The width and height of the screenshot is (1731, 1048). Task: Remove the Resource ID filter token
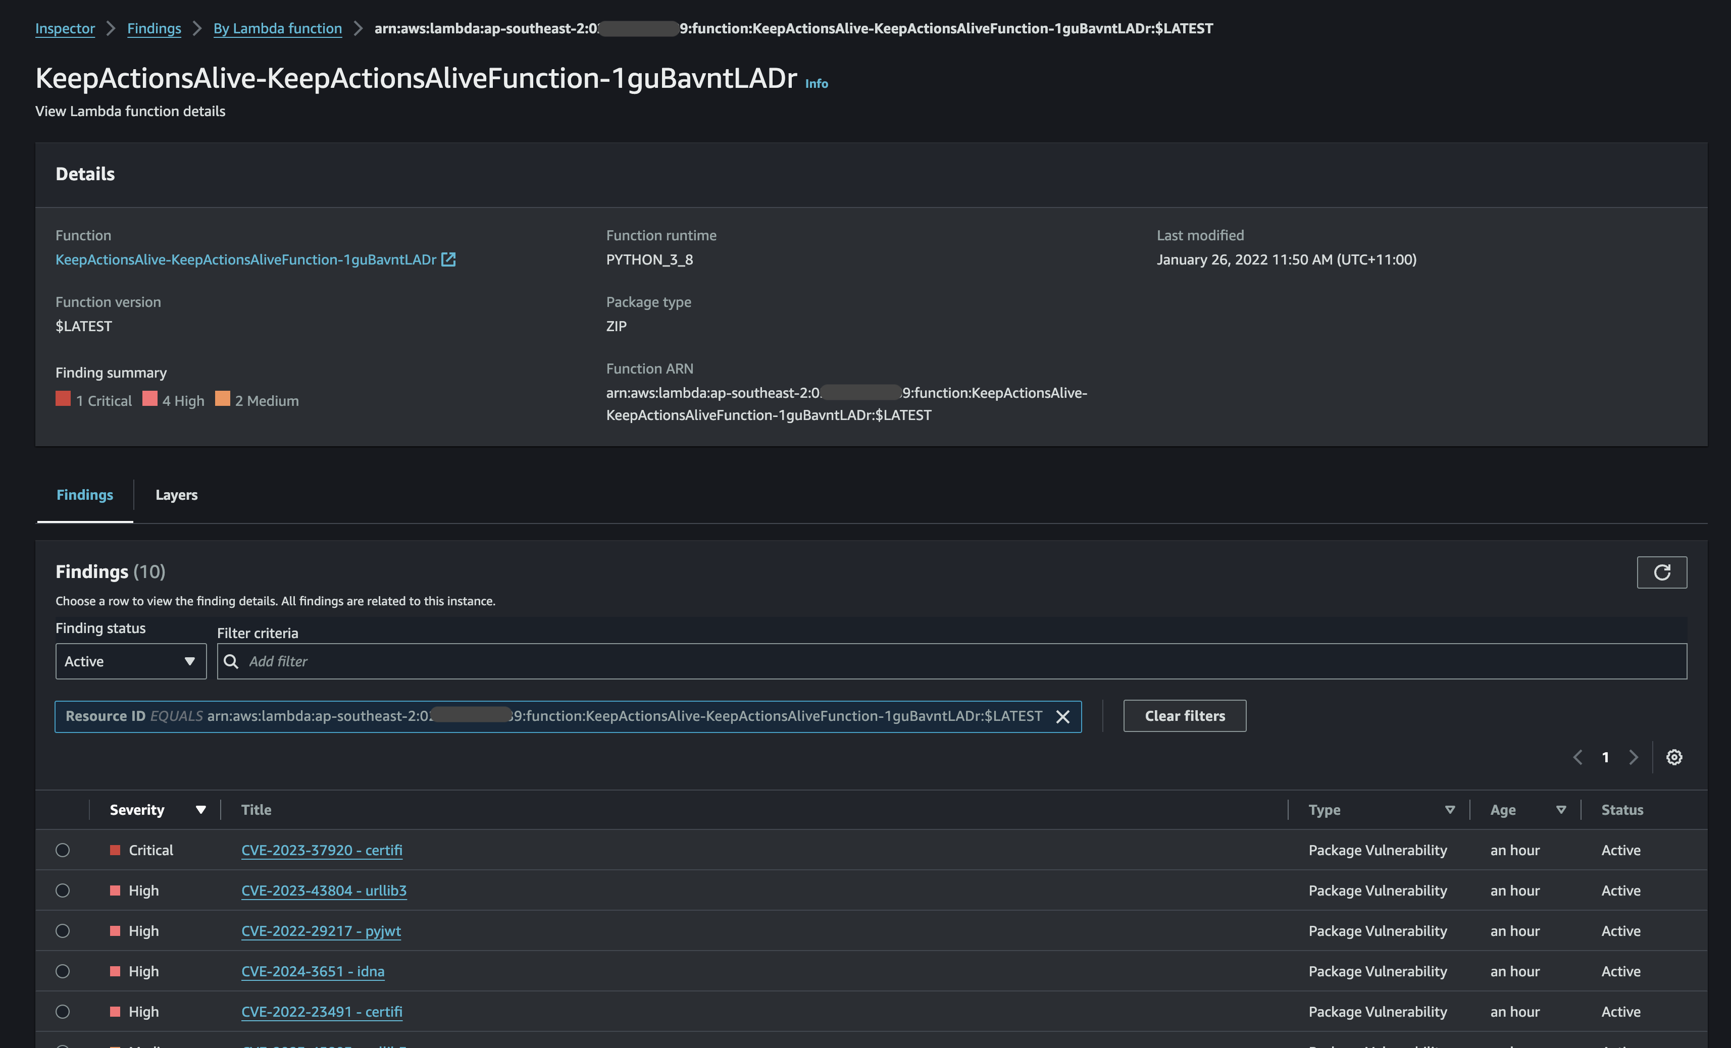[x=1063, y=716]
